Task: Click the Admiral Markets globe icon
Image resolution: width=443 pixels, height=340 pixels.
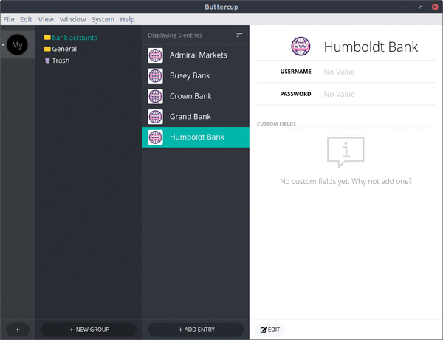Action: click(x=155, y=55)
